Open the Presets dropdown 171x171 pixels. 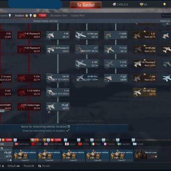(x=44, y=166)
